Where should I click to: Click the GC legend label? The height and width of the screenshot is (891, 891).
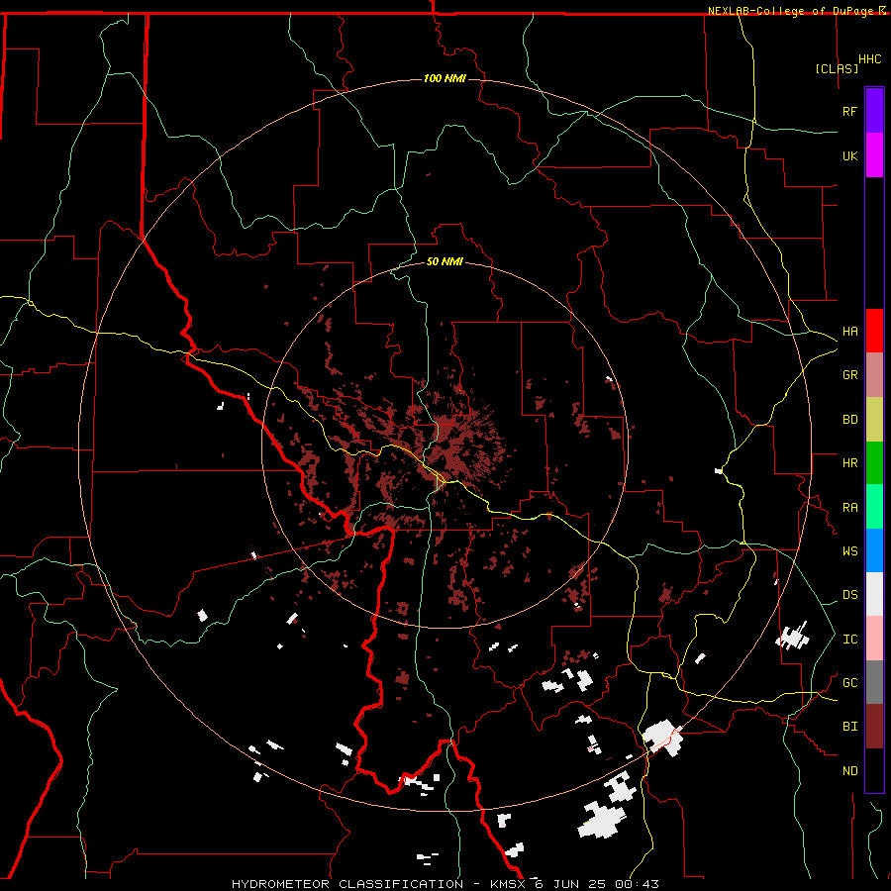[849, 683]
